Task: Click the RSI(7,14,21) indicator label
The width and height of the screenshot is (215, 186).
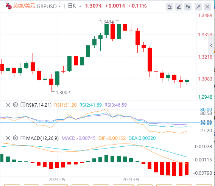Action: (x=39, y=105)
